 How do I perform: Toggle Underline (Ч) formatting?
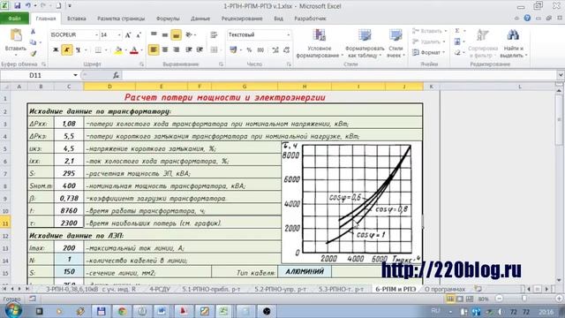[x=78, y=49]
